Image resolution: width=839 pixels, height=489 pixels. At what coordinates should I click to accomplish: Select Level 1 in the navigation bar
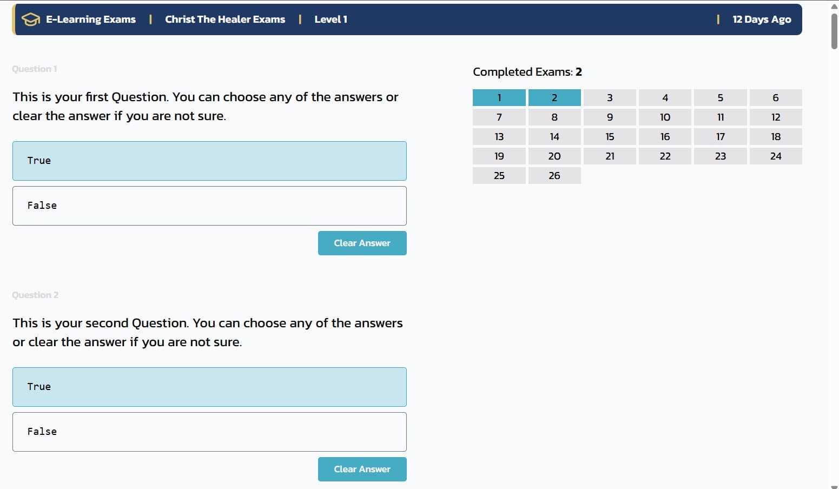pyautogui.click(x=331, y=19)
